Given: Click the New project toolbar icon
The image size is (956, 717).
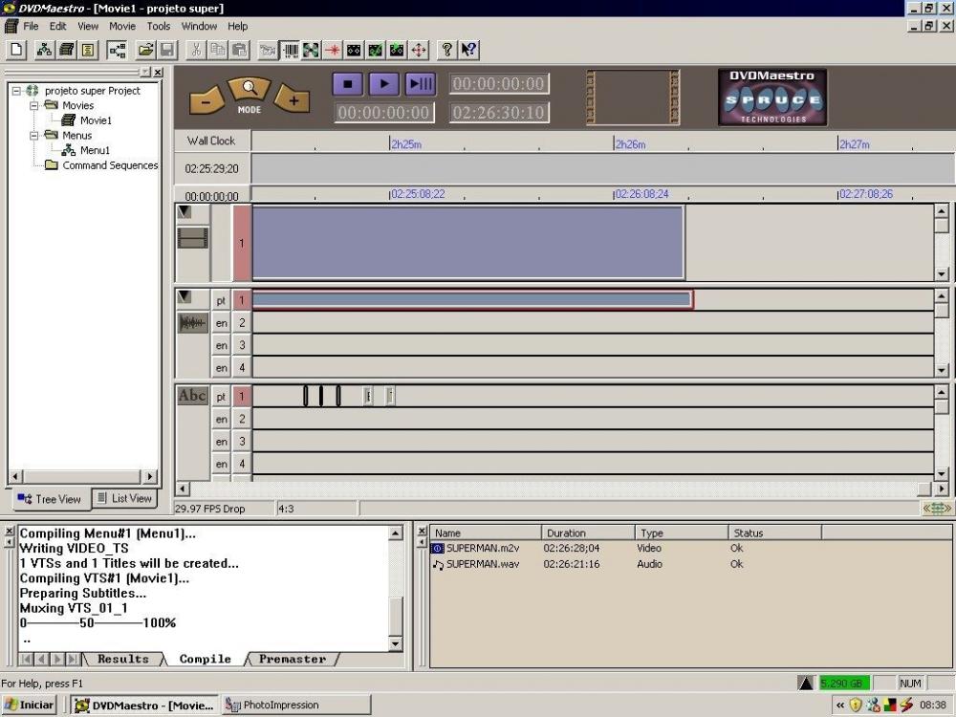Looking at the screenshot, I should pyautogui.click(x=16, y=50).
